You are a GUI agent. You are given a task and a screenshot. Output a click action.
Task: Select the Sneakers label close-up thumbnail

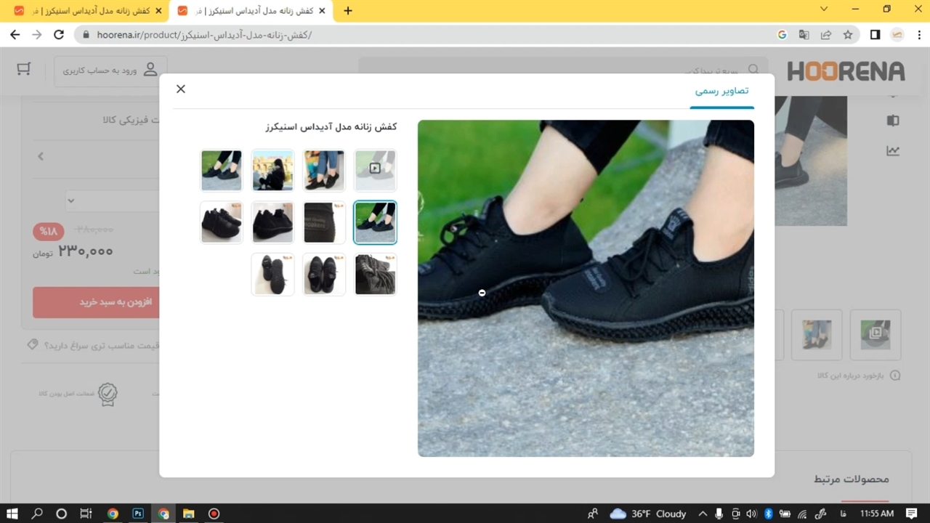click(x=324, y=222)
